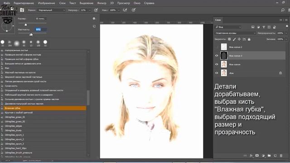Open brush picker gear settings menu
This screenshot has height=163, width=290.
coord(94,19)
